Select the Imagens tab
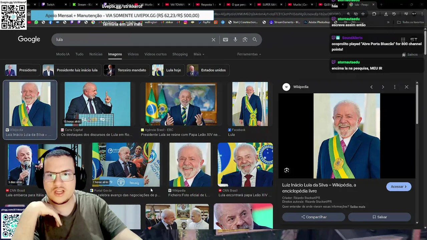Screen dimensions: 427x240 click(x=115, y=54)
